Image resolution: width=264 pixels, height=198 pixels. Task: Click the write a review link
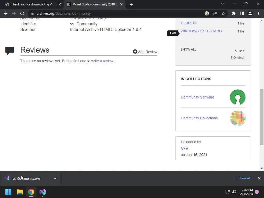point(102,61)
